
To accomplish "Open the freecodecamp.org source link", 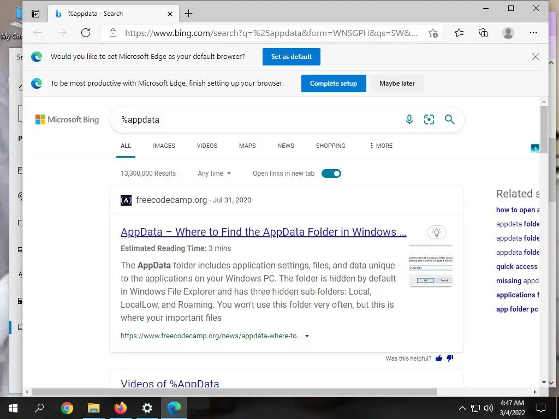I will (171, 200).
